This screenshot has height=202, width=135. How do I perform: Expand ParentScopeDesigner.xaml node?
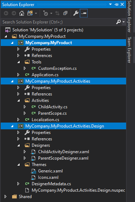click(x=25, y=158)
